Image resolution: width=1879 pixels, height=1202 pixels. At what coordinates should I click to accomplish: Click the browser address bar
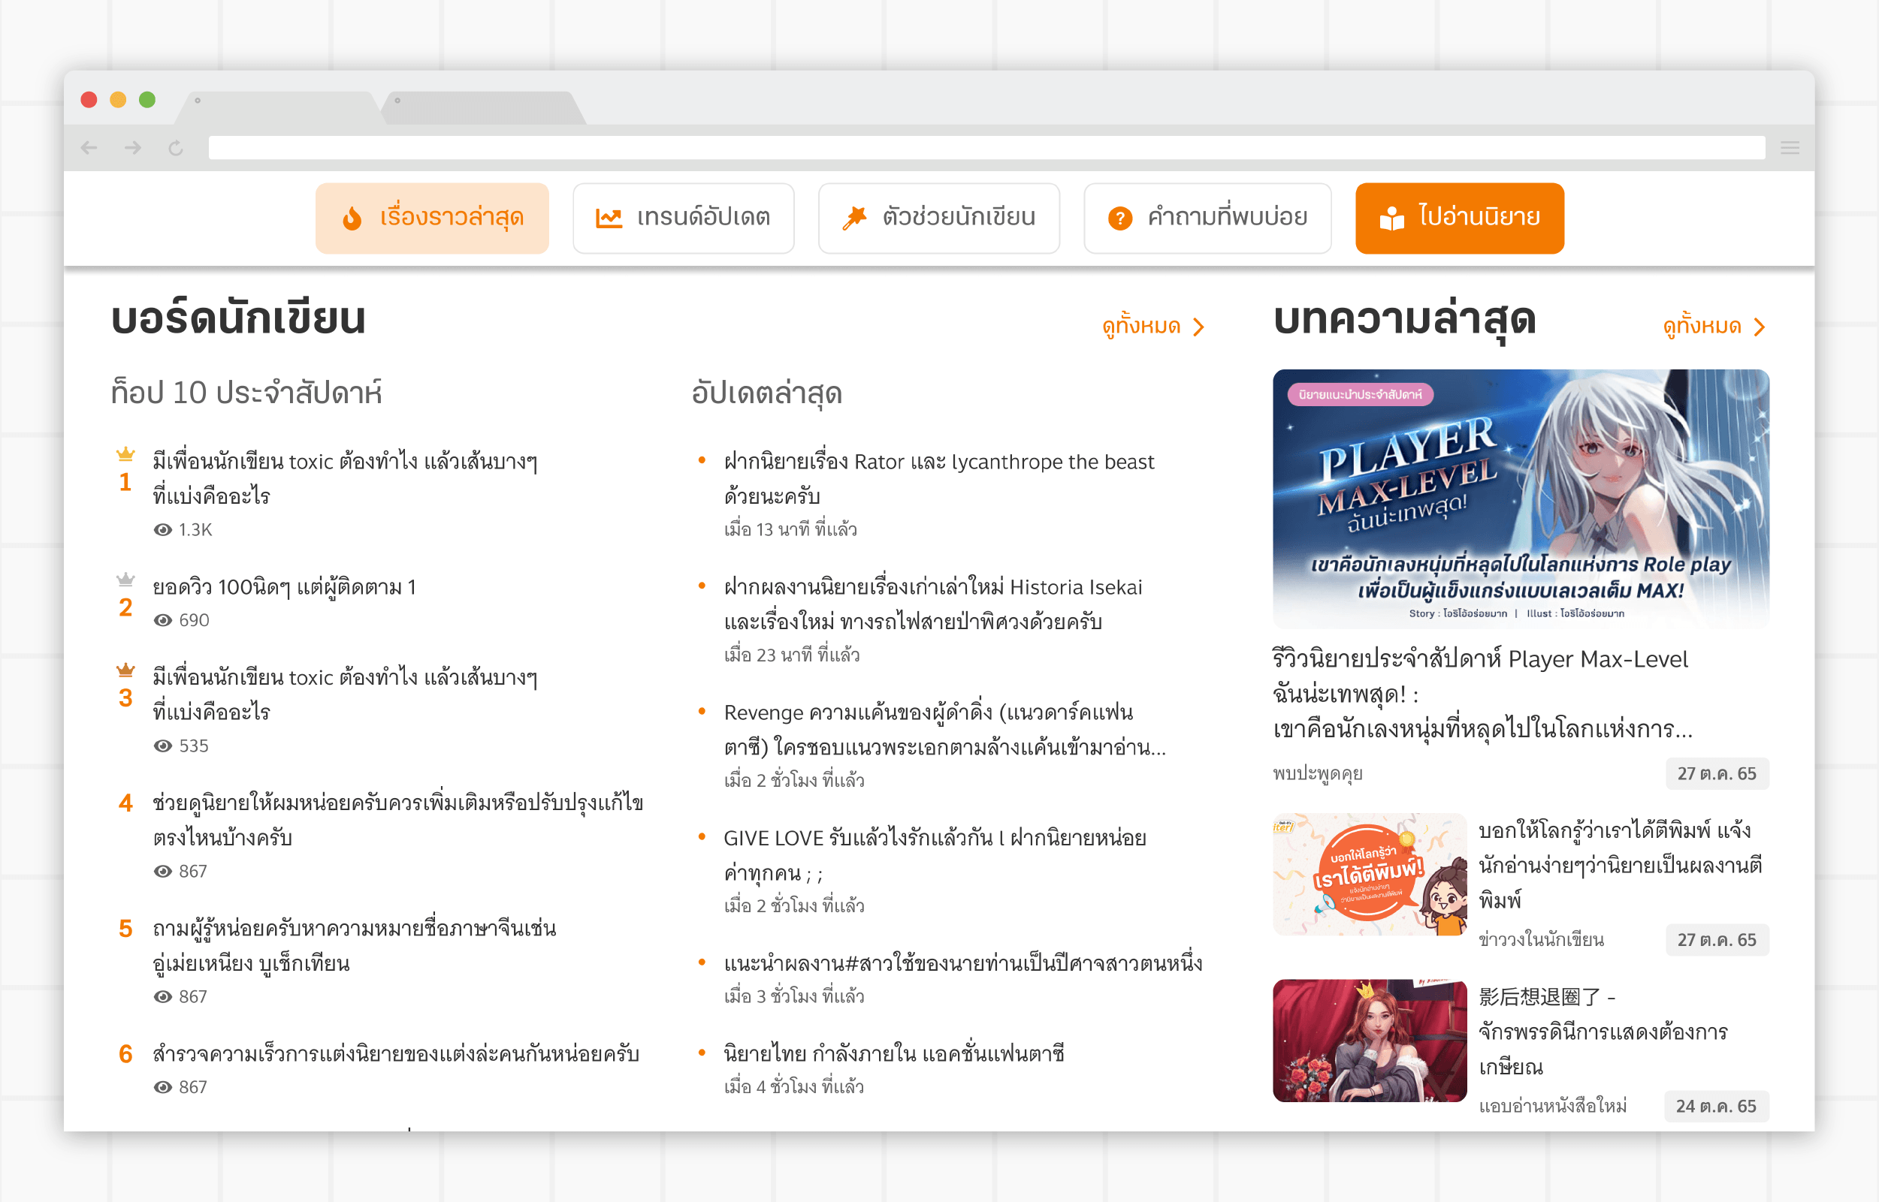(x=986, y=147)
